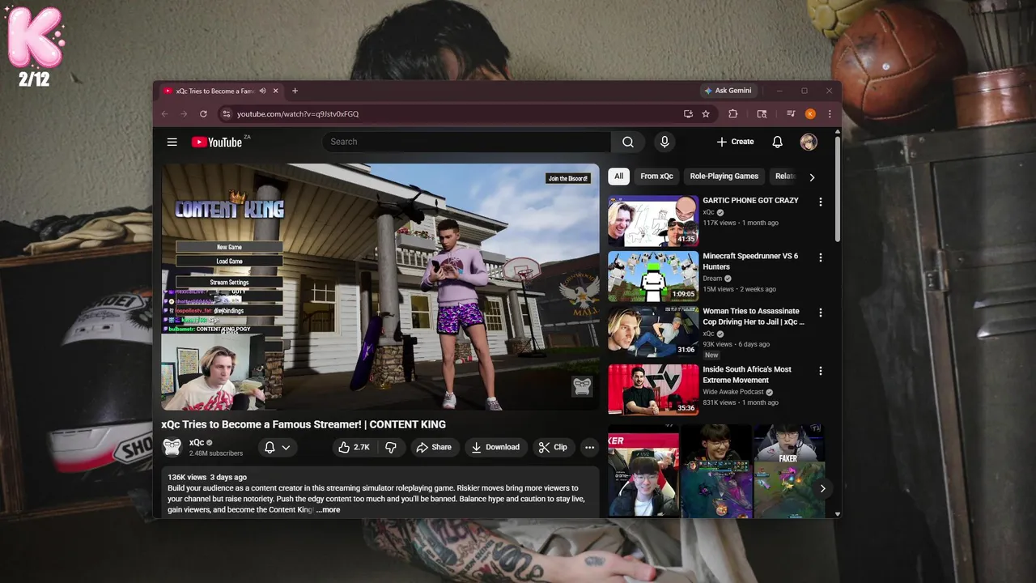Open more actions menu below video

coord(589,447)
